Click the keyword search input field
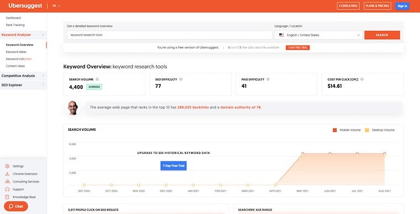Image resolution: width=420 pixels, height=214 pixels. 170,35
